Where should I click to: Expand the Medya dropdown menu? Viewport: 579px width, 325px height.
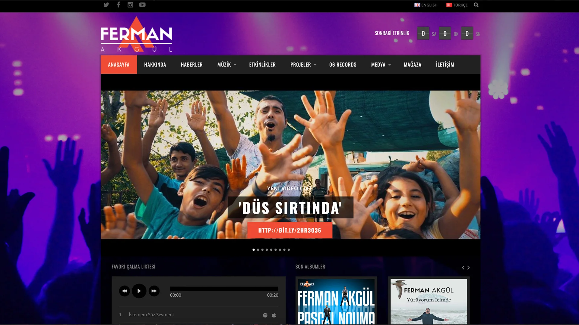coord(381,65)
